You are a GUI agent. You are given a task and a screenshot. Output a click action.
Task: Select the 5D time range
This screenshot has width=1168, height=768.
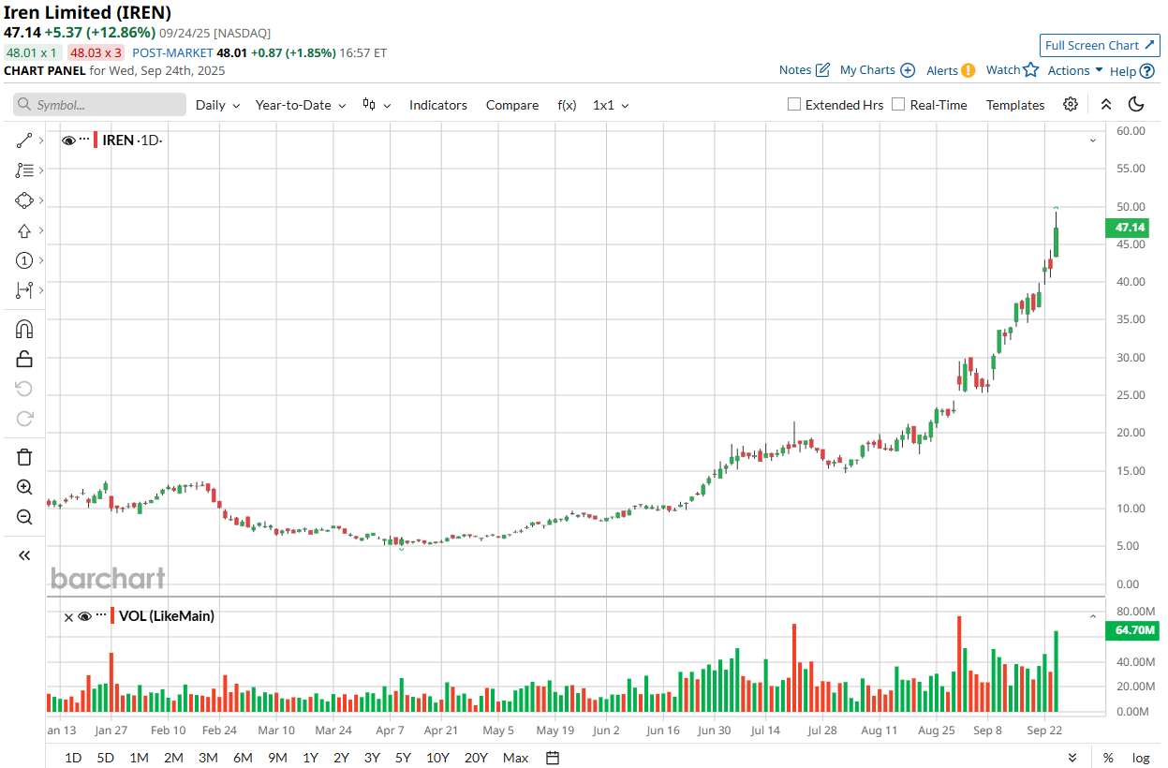click(106, 758)
